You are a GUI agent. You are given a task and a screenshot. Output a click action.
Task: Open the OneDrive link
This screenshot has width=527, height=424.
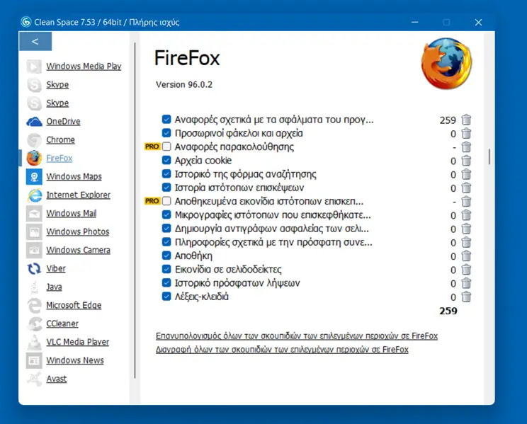pos(63,122)
